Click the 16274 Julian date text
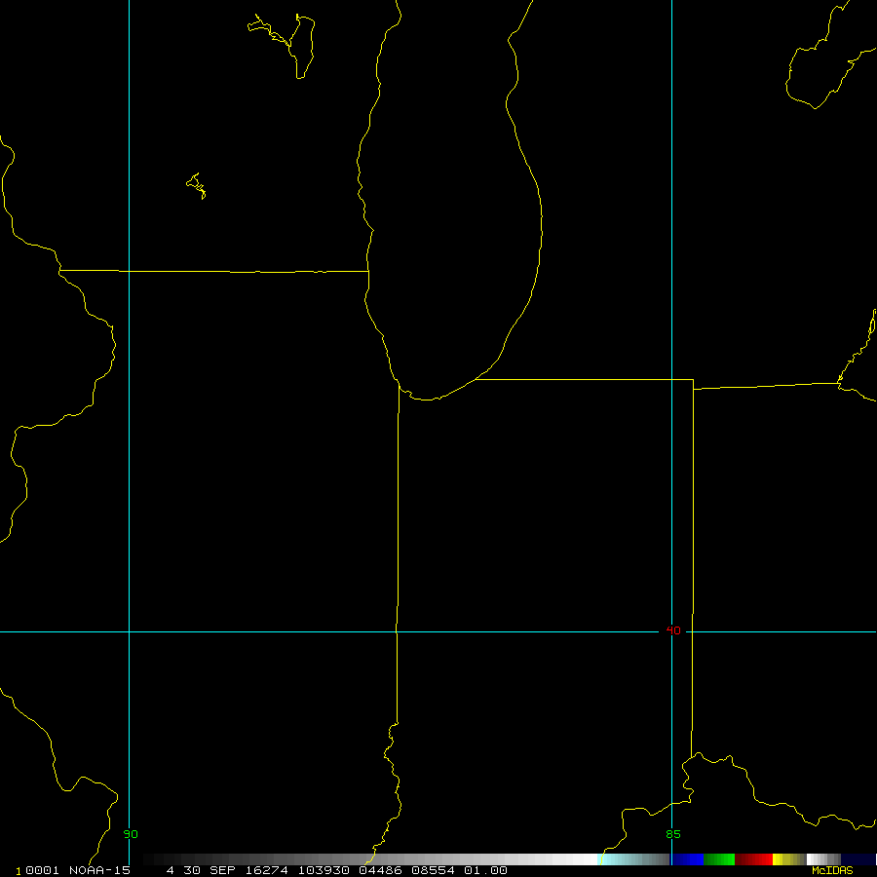The height and width of the screenshot is (877, 877). pyautogui.click(x=267, y=871)
